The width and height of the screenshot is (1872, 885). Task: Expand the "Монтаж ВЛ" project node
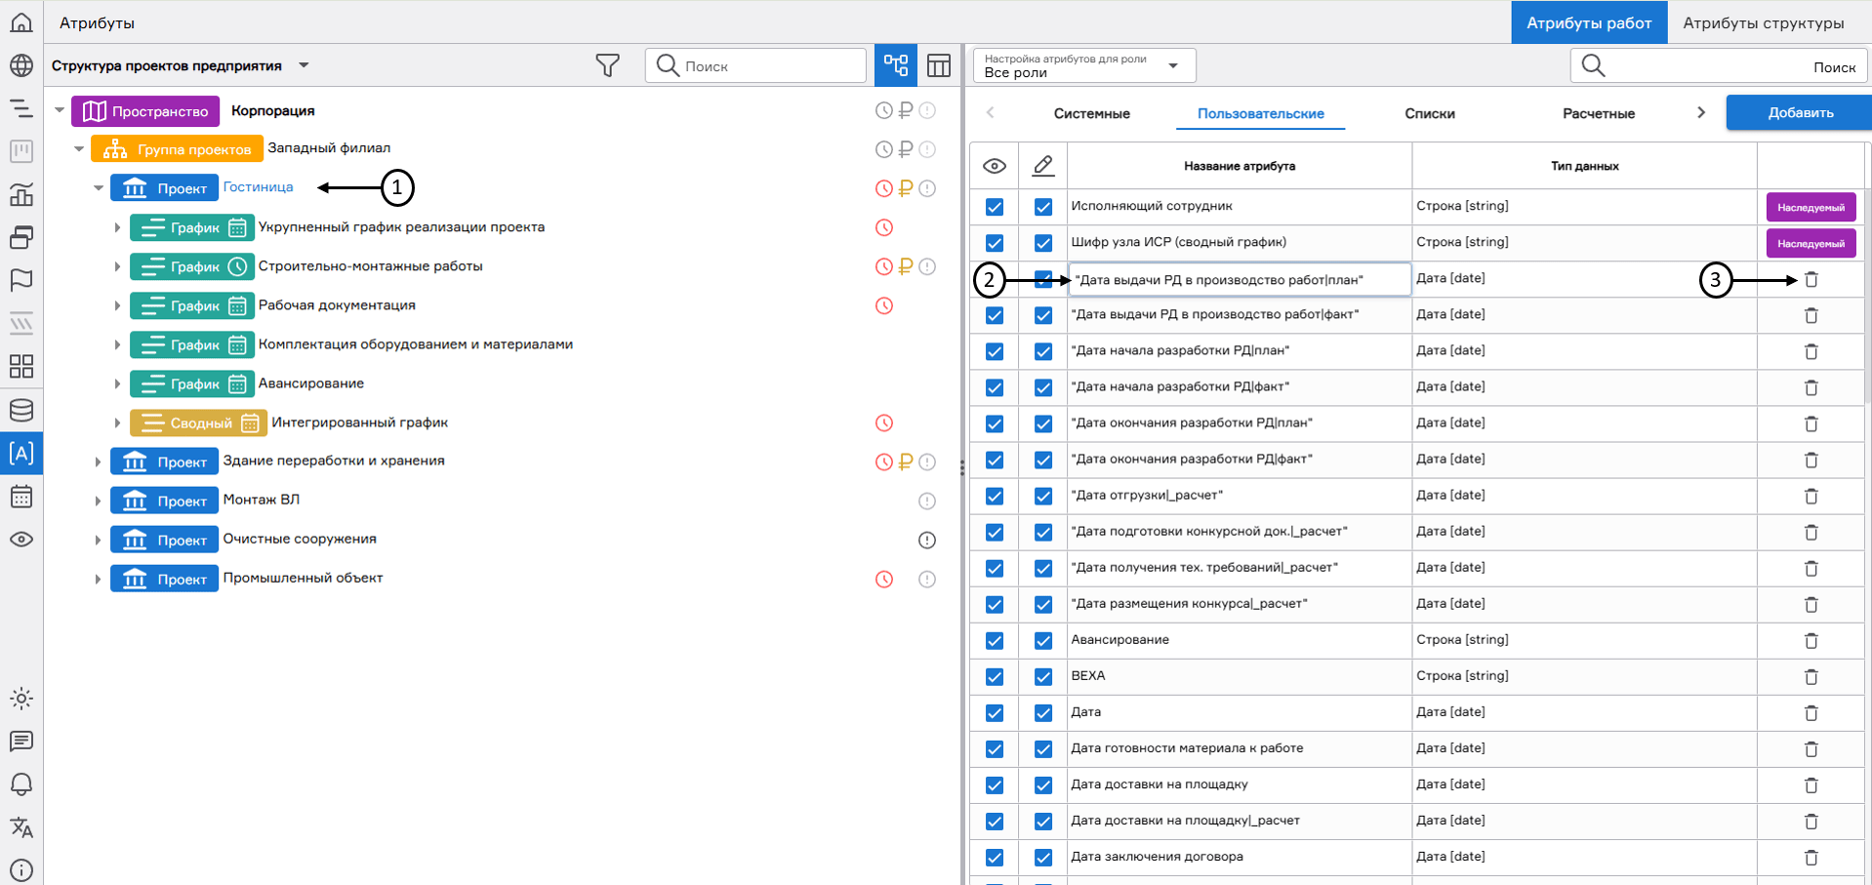pyautogui.click(x=99, y=501)
